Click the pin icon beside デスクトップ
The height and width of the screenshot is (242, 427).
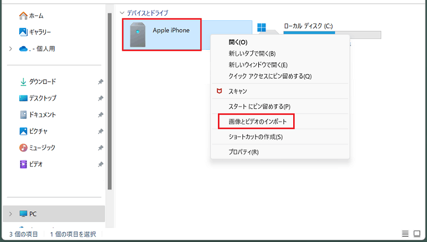pyautogui.click(x=100, y=98)
